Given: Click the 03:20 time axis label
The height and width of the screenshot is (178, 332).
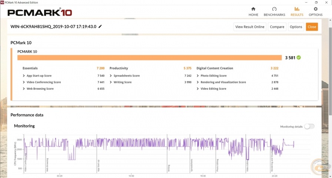Looking at the screenshot, I should (x=60, y=176).
